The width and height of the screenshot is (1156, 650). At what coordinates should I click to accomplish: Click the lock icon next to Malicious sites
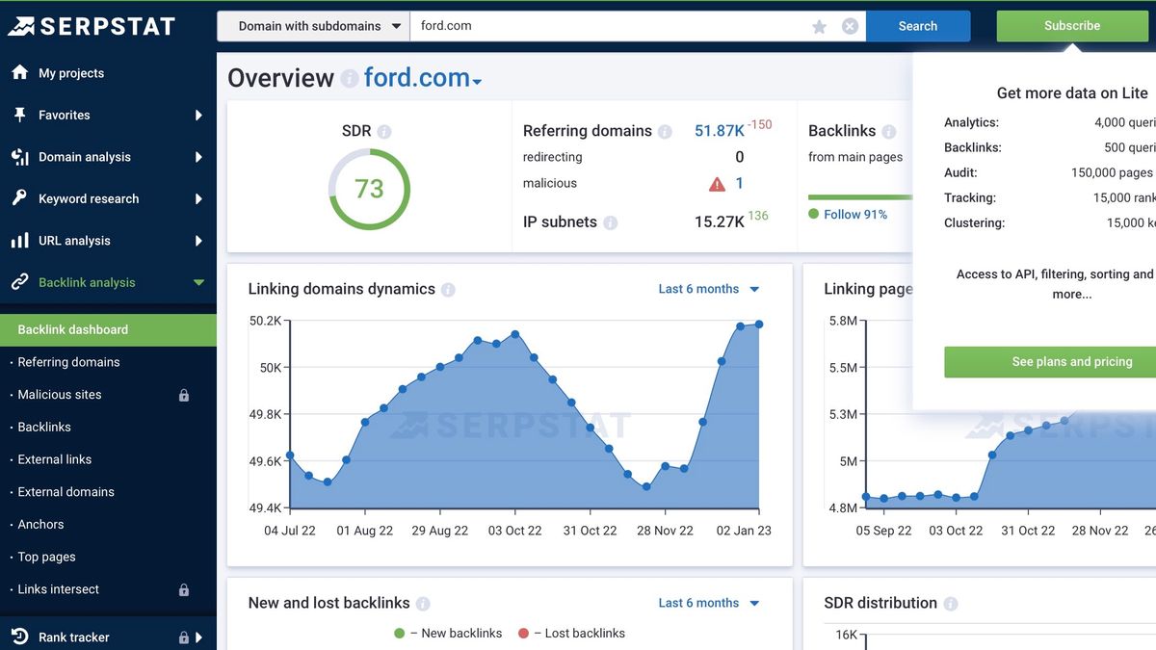tap(183, 395)
